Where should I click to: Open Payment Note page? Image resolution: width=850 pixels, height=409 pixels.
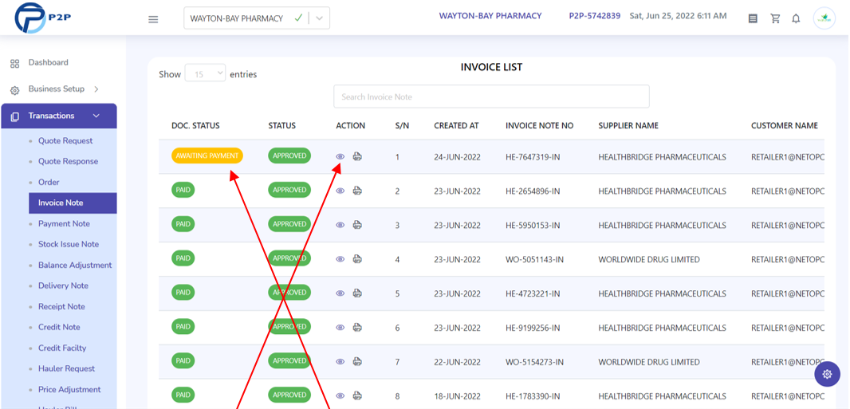pos(64,224)
